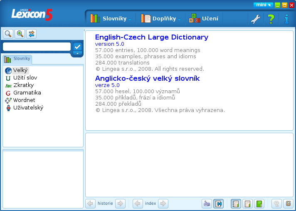Image resolution: width=296 pixels, height=211 pixels.
Task: Toggle the first notebook view button
Action: [236, 204]
